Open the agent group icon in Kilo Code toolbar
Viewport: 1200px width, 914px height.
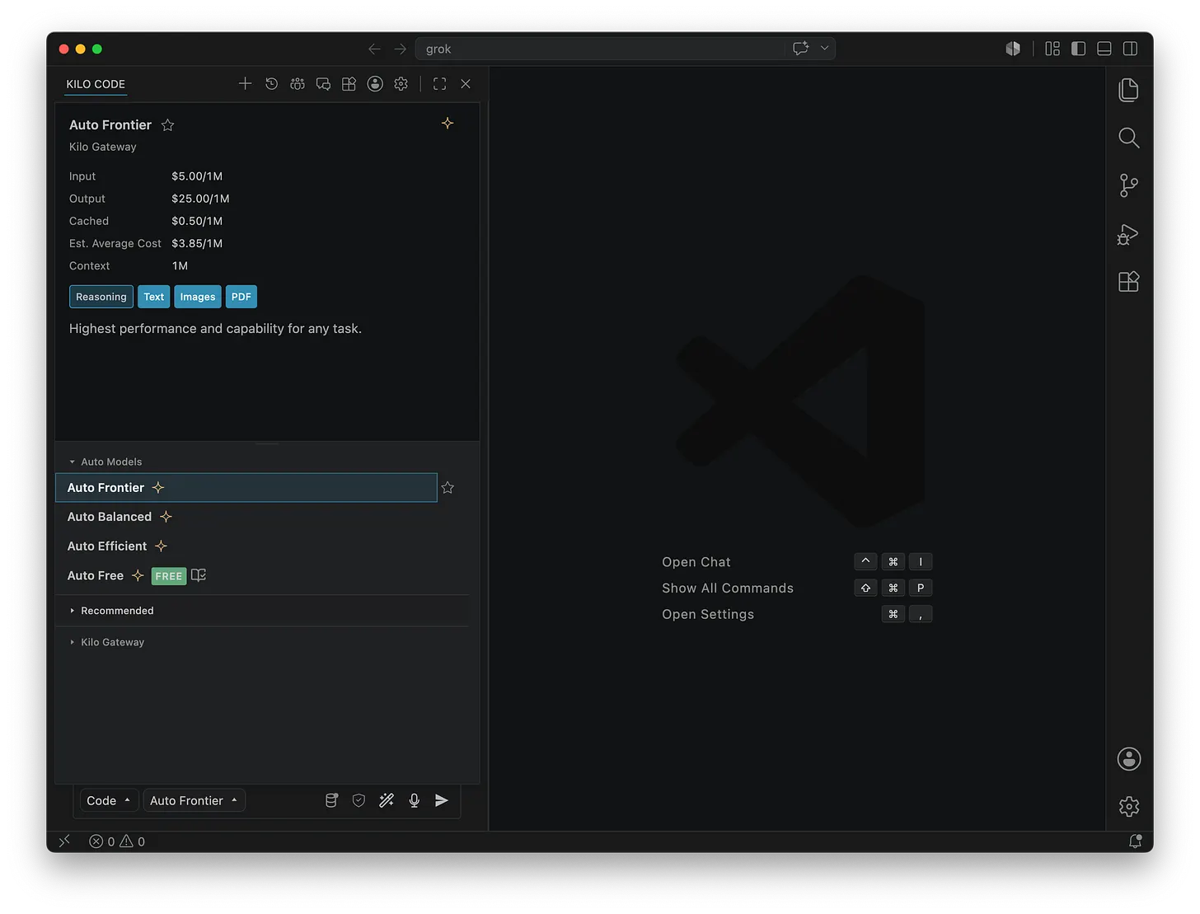pos(298,84)
